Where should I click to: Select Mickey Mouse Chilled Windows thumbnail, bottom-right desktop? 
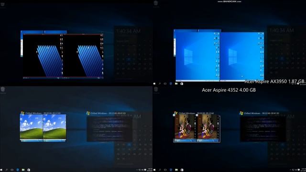(x=197, y=129)
